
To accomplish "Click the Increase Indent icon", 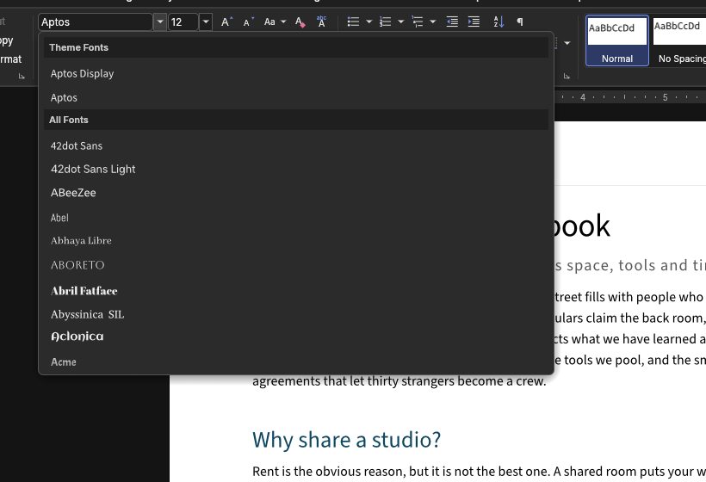I will point(474,22).
